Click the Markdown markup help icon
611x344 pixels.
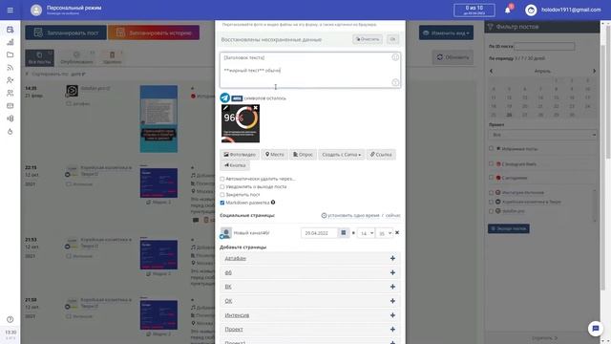273,203
